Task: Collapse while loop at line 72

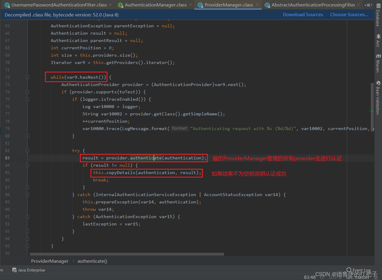Action: (x=28, y=77)
